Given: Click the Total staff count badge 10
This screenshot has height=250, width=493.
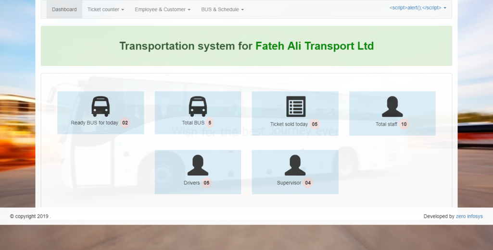Looking at the screenshot, I should point(404,124).
